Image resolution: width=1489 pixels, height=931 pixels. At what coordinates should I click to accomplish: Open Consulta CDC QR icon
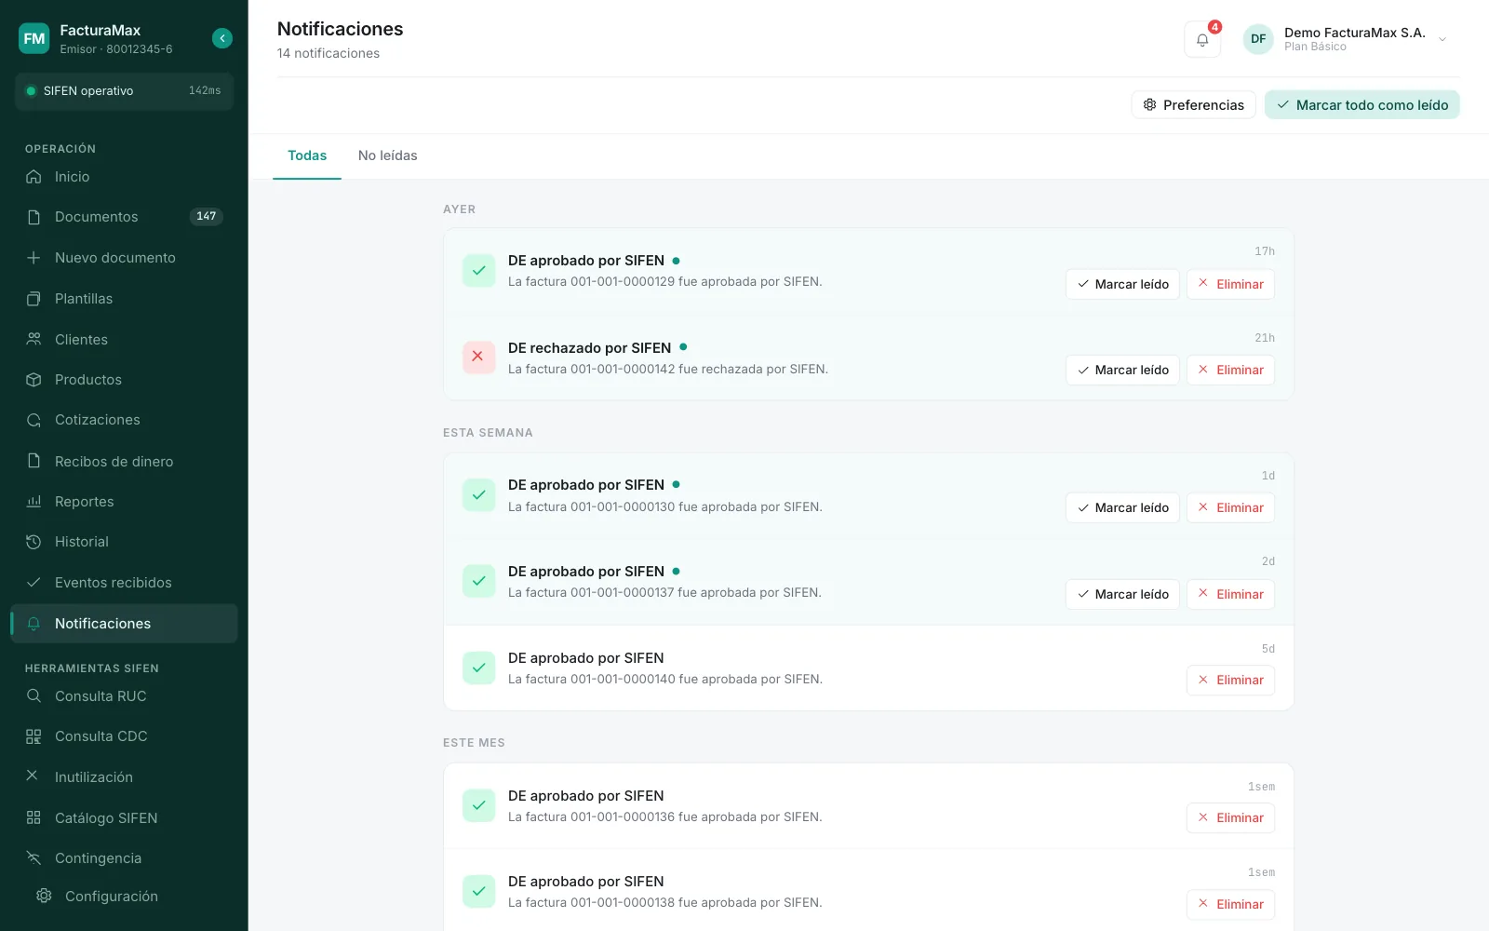coord(34,736)
